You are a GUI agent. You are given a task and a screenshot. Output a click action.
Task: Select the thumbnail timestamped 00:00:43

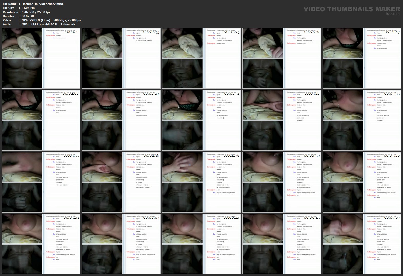point(121,58)
